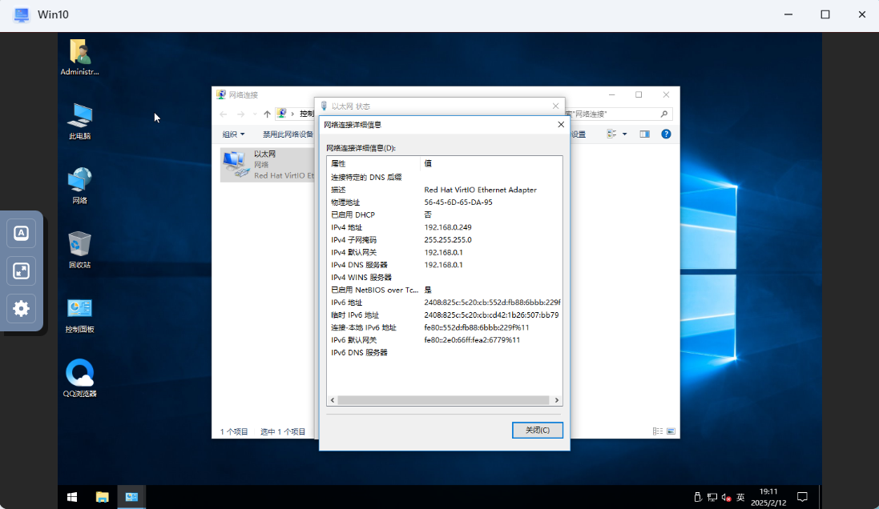879x509 pixels.
Task: Click 禁用此网络设备 in the toolbar
Action: pos(288,134)
